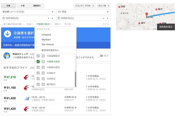The image size is (175, 116).
Task: Open the エコノミークラス class dropdown
Action: [84, 6]
